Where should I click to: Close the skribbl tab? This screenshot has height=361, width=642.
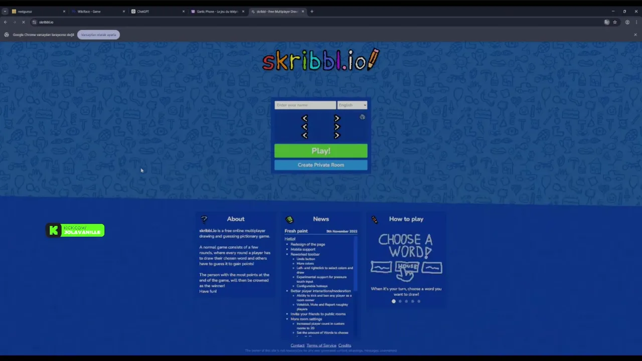303,12
